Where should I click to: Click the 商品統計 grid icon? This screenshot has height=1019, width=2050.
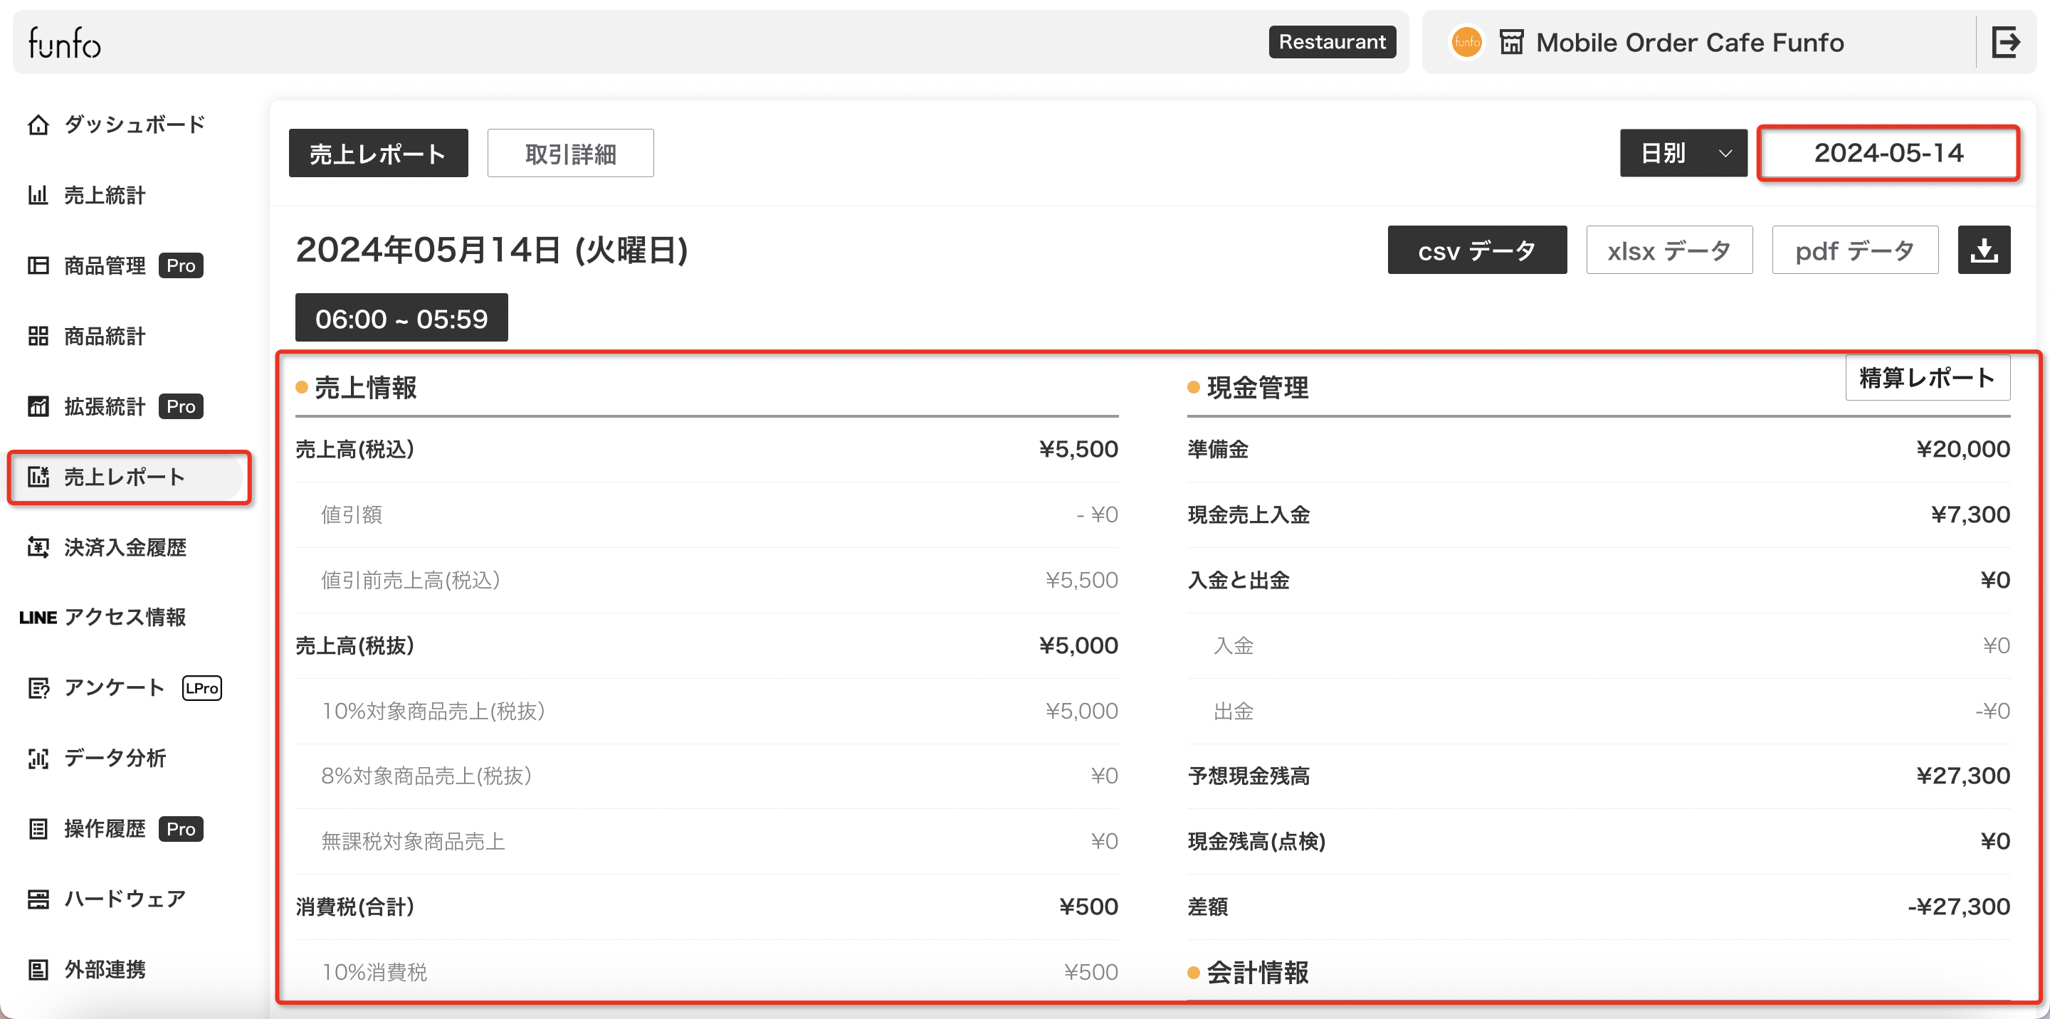(38, 336)
